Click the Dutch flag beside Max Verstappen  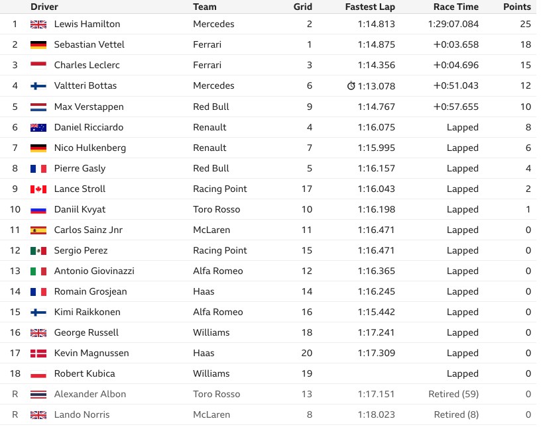click(38, 107)
